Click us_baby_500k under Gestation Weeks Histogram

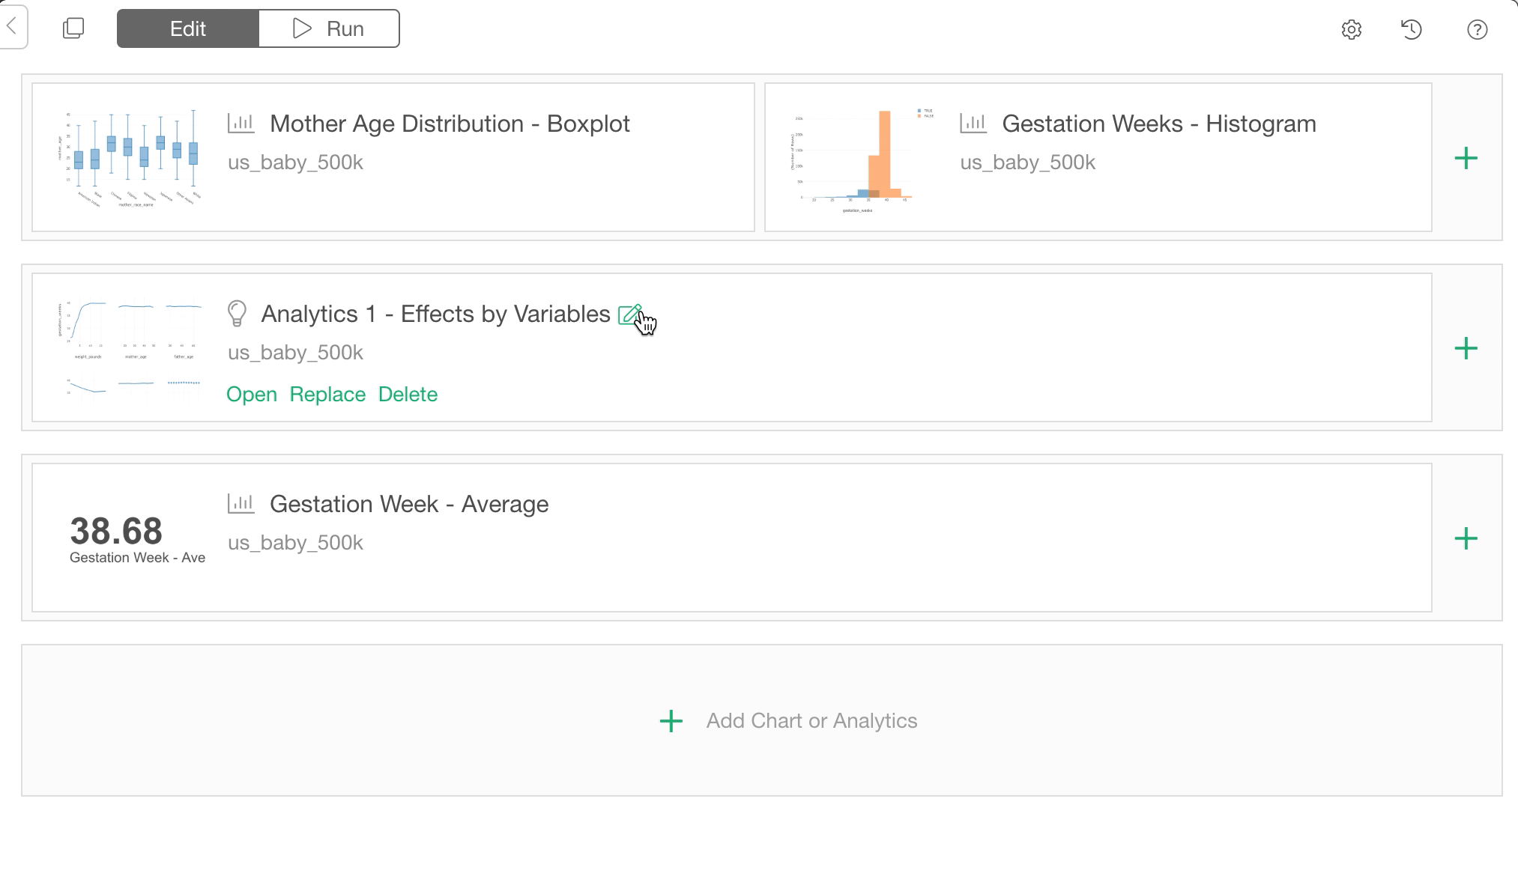tap(1027, 162)
